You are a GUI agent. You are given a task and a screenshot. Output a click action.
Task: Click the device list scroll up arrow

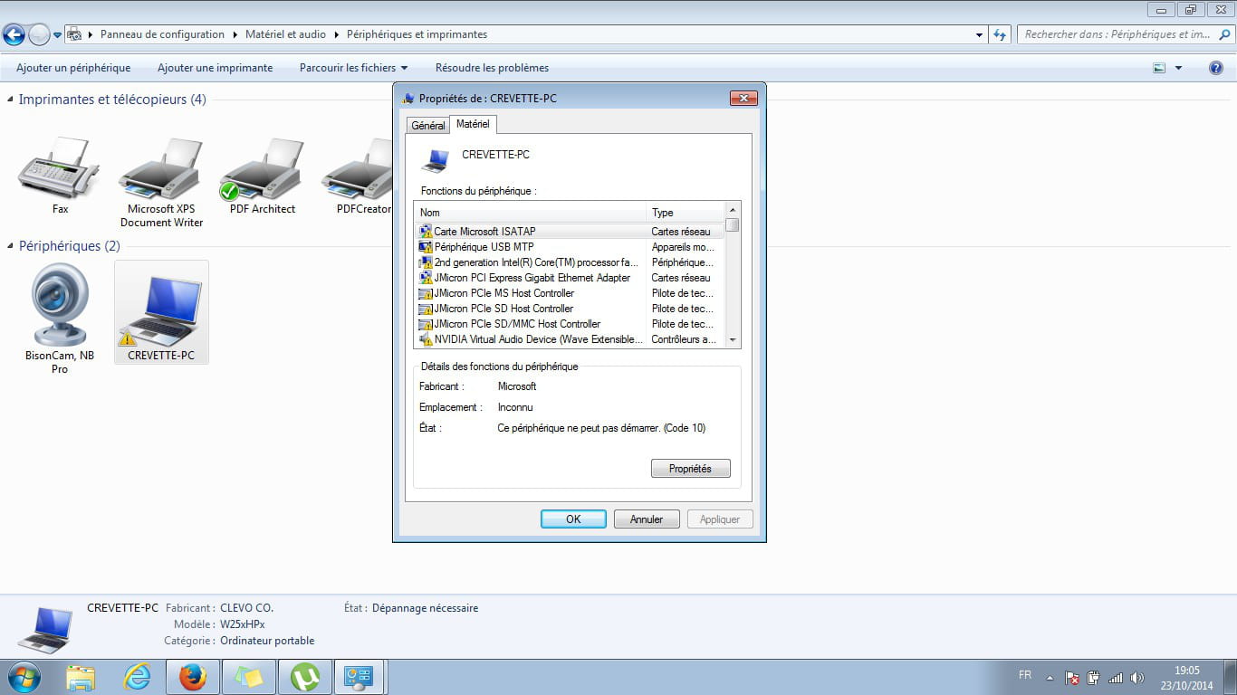[733, 210]
